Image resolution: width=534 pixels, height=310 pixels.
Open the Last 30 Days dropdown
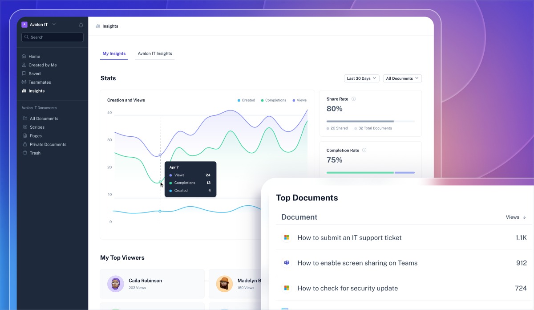point(361,78)
